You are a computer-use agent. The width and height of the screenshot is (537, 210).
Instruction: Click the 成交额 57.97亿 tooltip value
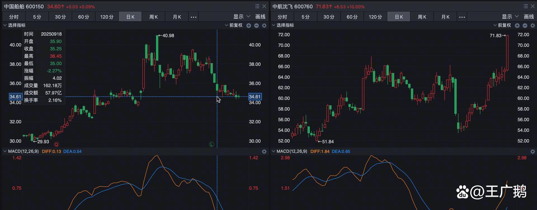(53, 93)
